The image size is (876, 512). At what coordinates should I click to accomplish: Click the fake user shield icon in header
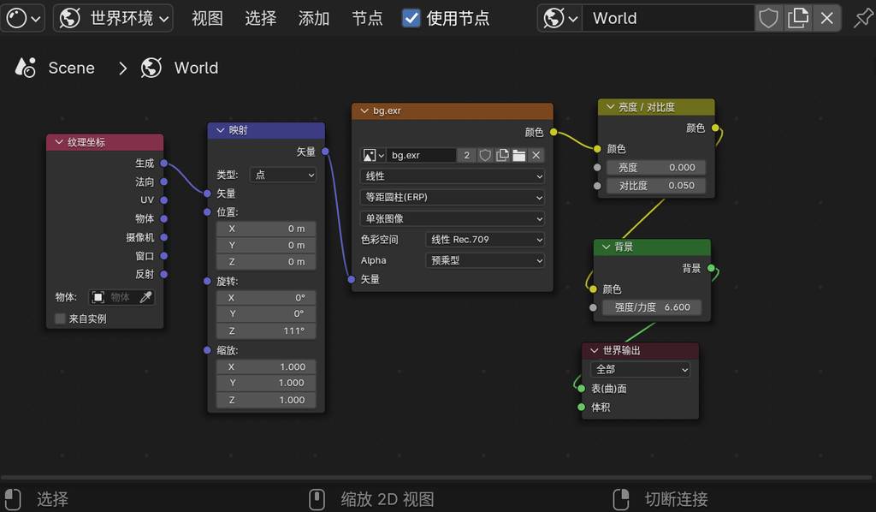point(768,18)
